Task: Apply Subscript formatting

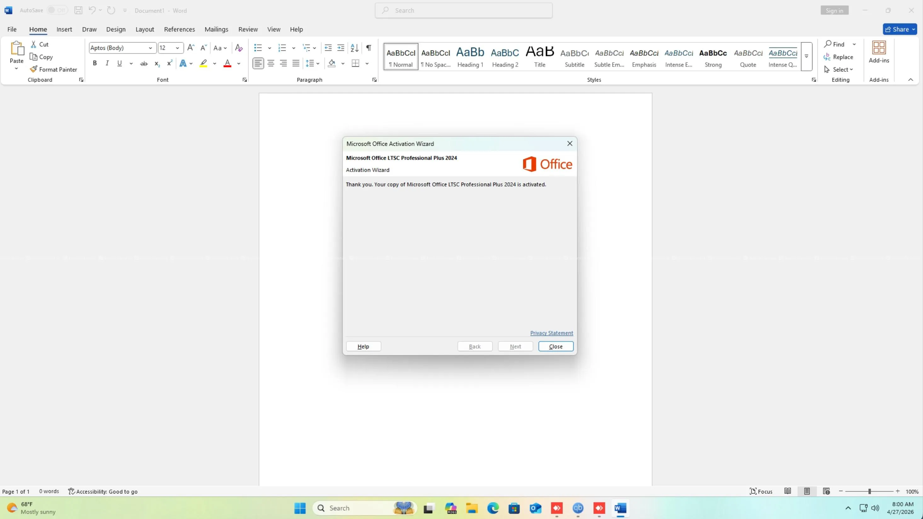Action: (x=157, y=63)
